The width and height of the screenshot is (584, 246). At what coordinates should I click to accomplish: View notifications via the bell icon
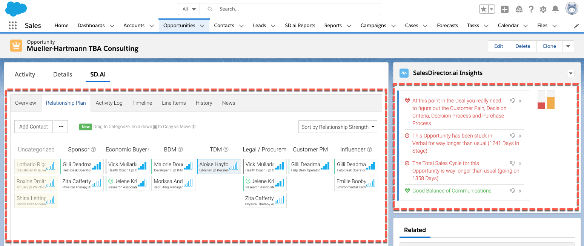[x=556, y=9]
